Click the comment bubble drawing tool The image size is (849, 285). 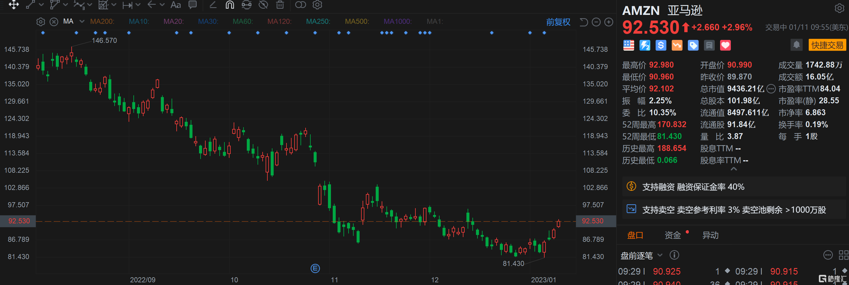[192, 4]
